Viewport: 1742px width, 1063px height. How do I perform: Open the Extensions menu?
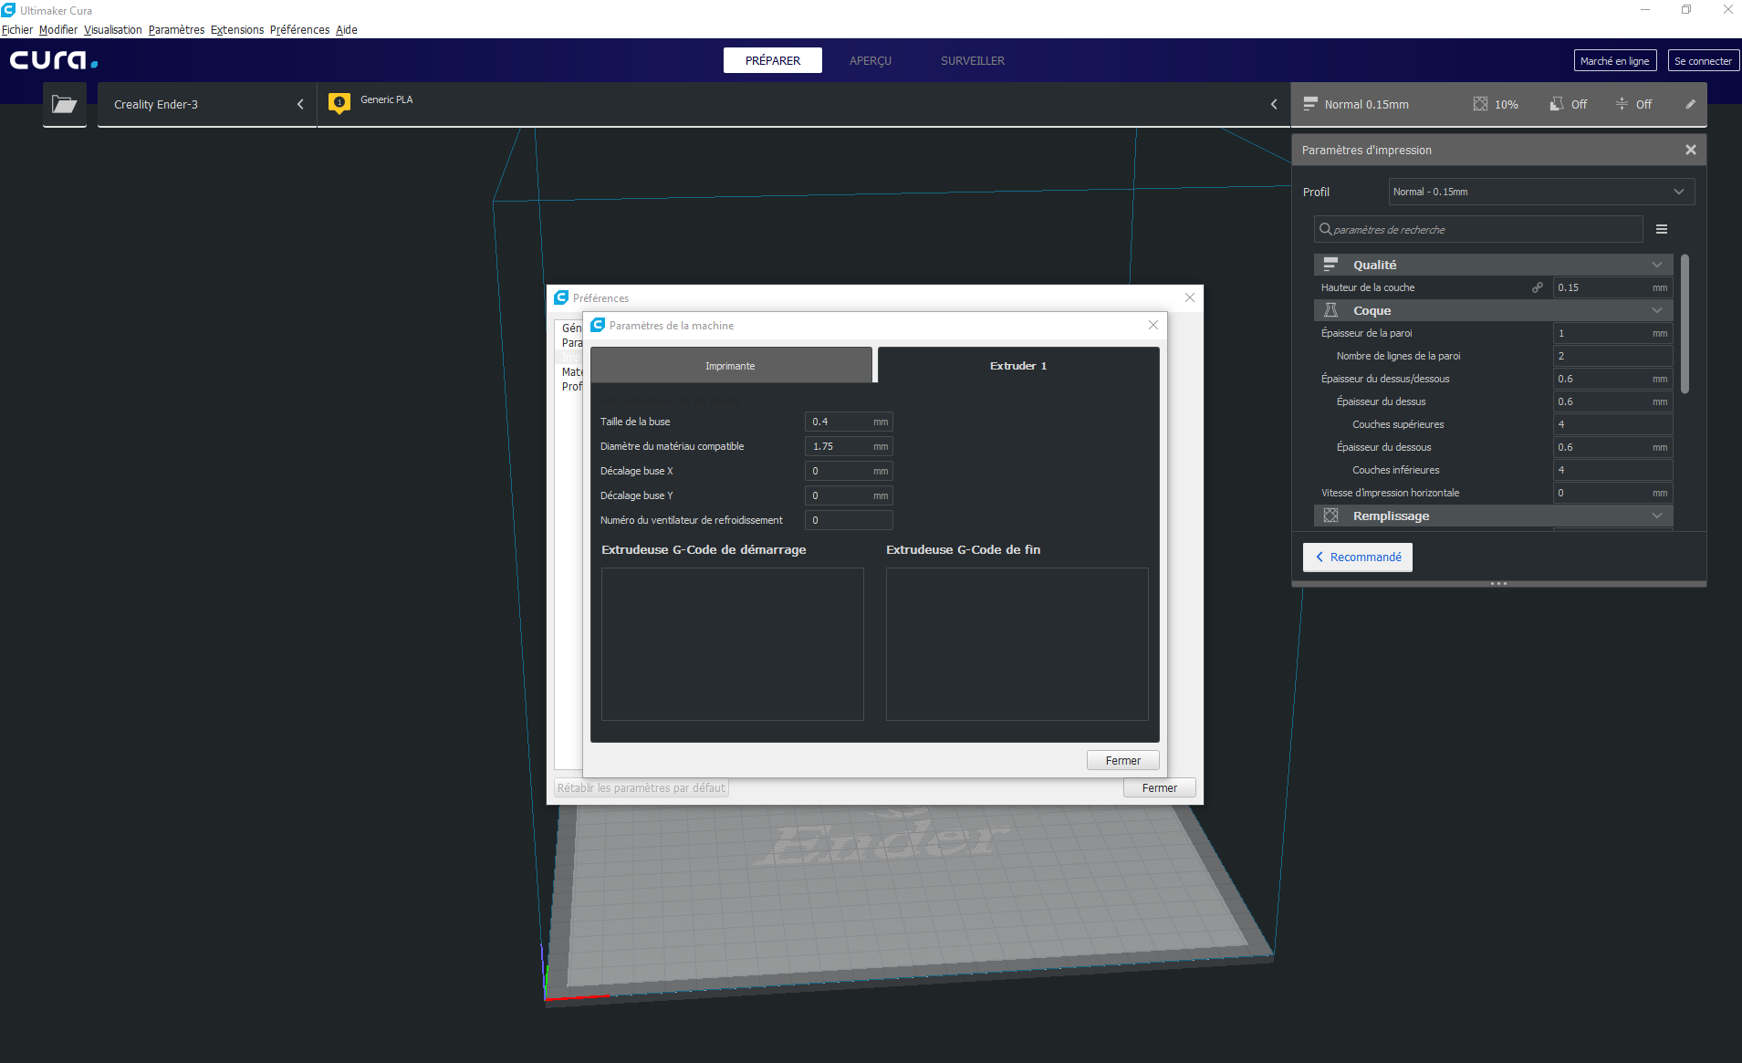[x=237, y=30]
